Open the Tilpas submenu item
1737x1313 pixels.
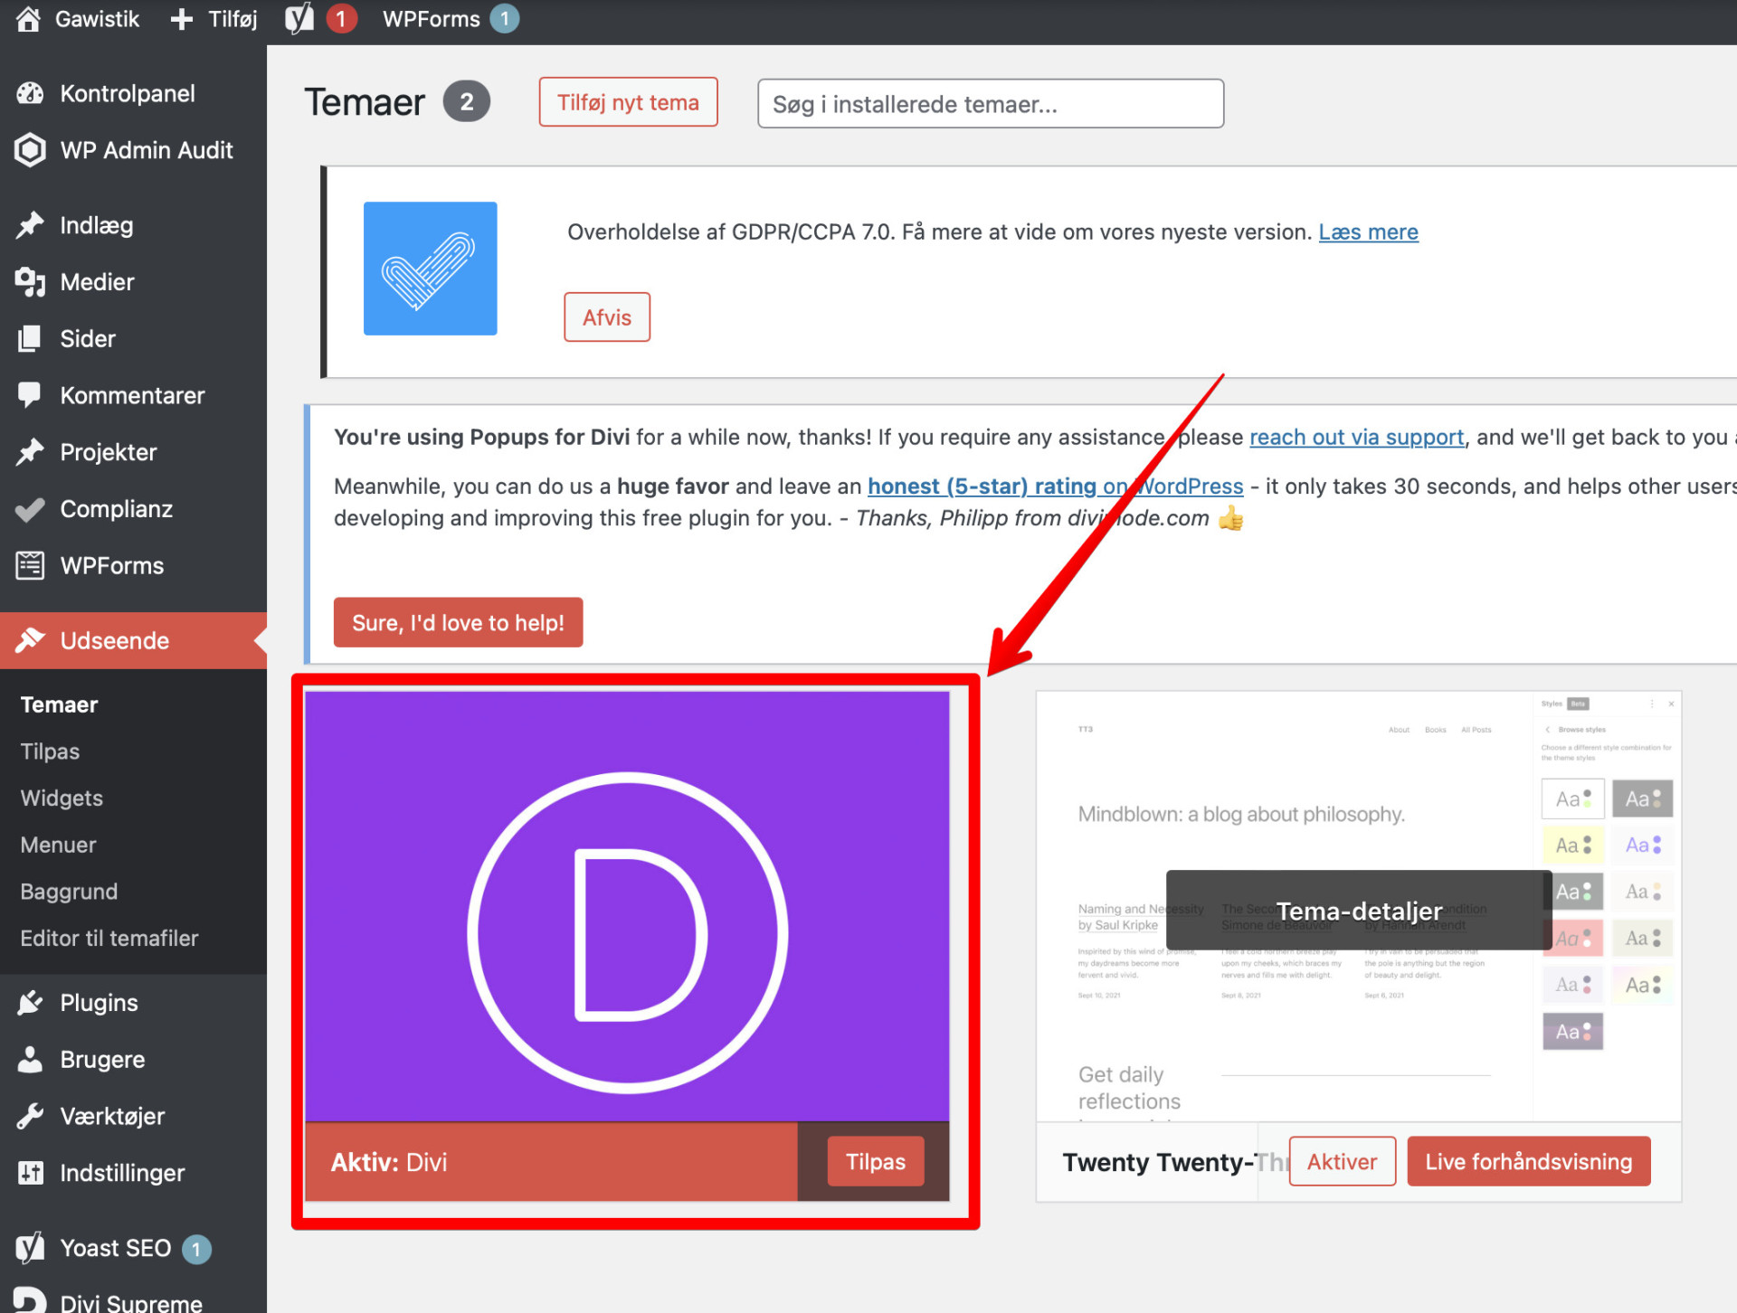50,751
